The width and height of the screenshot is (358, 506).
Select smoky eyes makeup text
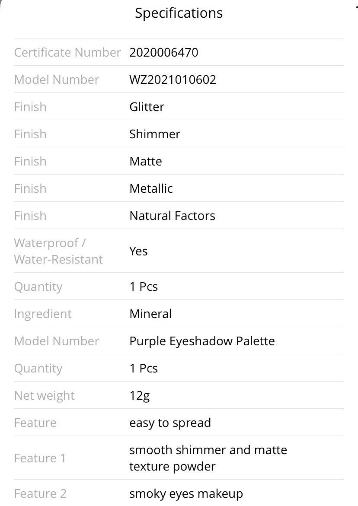(186, 494)
